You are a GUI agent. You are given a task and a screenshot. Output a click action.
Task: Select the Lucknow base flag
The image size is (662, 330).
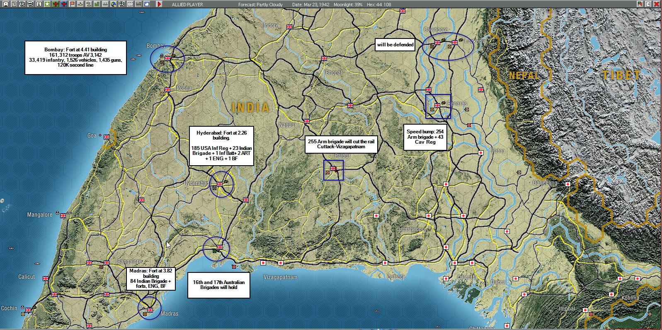point(455,42)
